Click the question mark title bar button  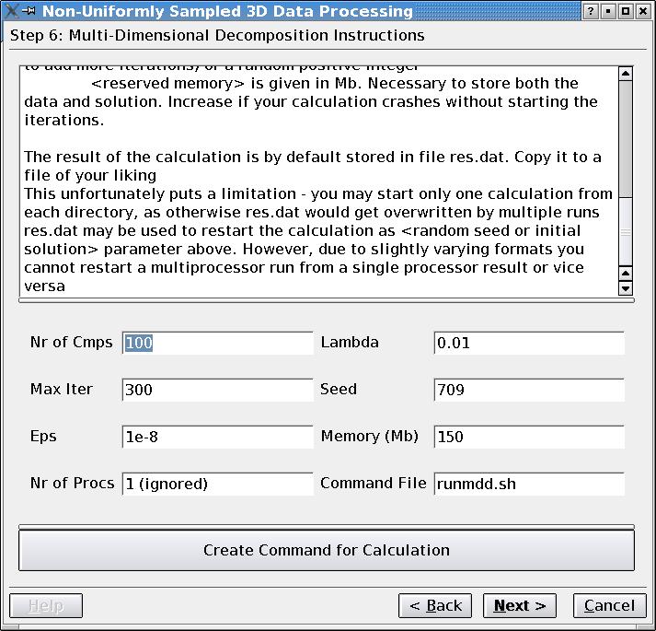click(x=591, y=12)
